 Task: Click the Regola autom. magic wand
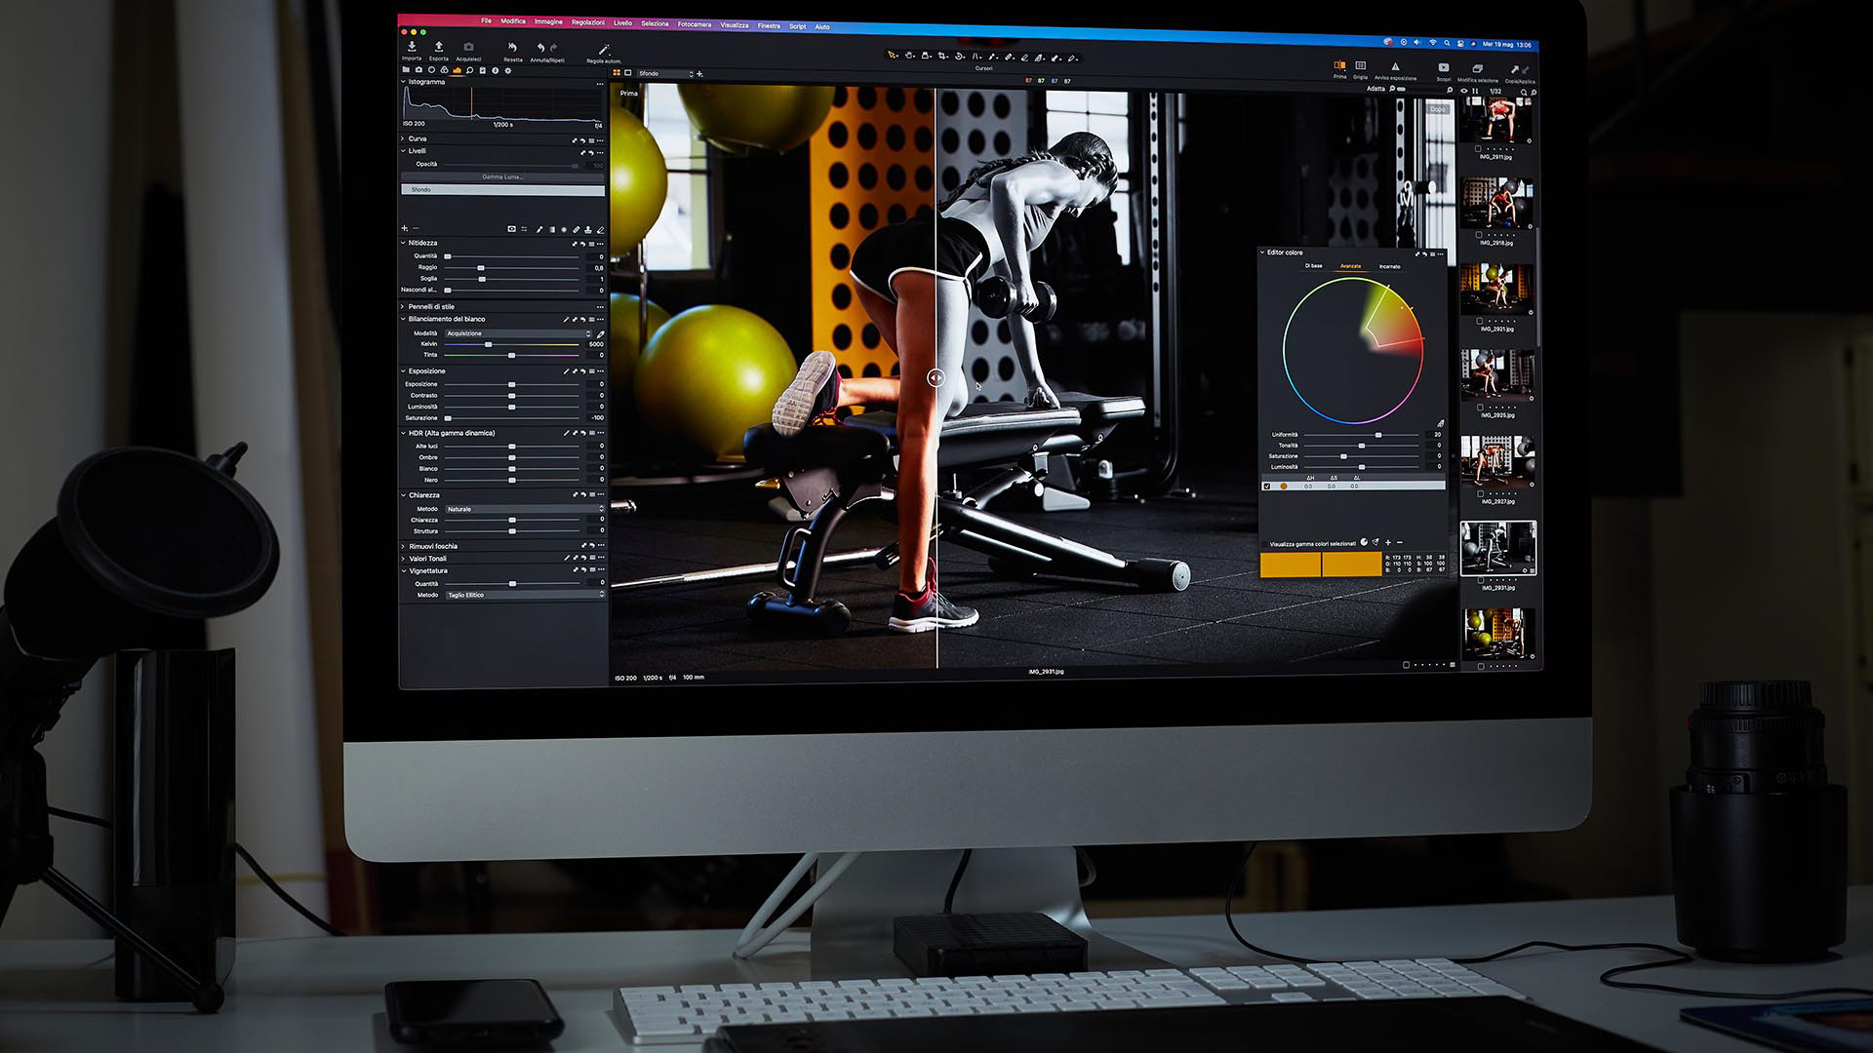[604, 50]
